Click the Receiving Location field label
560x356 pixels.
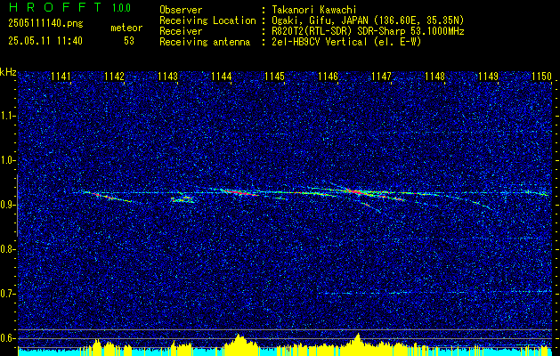(x=207, y=20)
